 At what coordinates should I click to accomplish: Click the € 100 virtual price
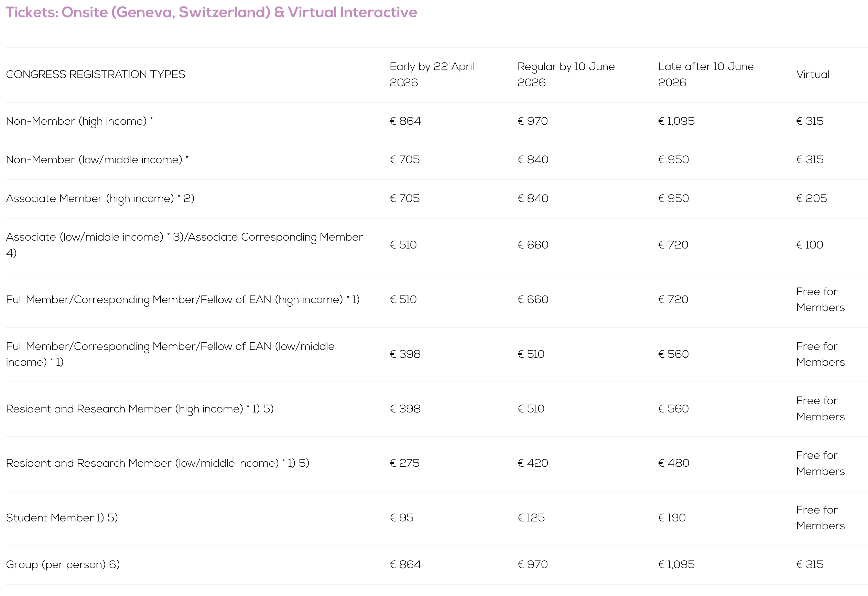point(809,245)
